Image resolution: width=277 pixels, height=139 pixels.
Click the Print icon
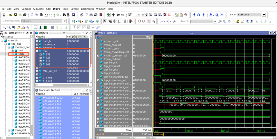25,15
